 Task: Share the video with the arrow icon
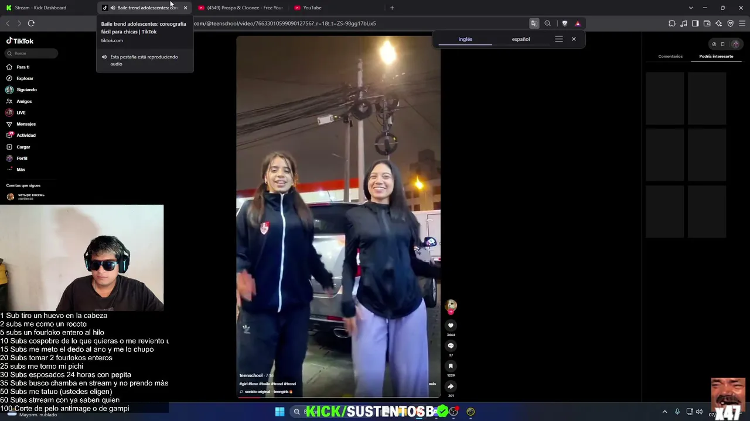451,386
